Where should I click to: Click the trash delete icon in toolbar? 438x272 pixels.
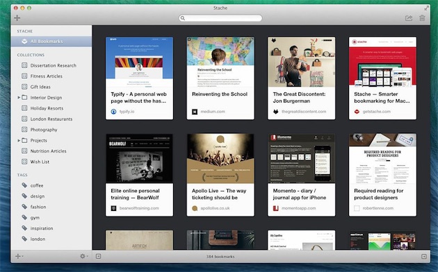point(422,18)
